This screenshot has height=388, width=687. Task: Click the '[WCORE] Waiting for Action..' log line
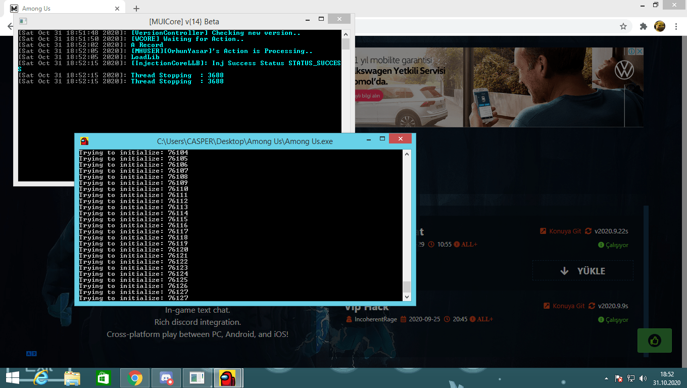pos(131,39)
